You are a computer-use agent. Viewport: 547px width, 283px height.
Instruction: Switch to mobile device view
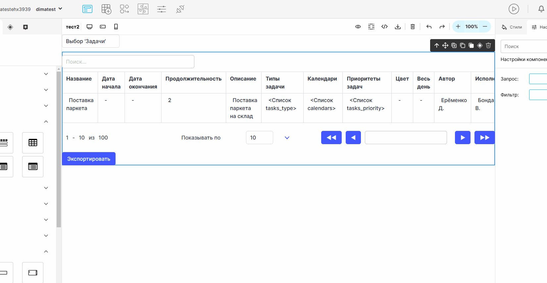(x=116, y=27)
